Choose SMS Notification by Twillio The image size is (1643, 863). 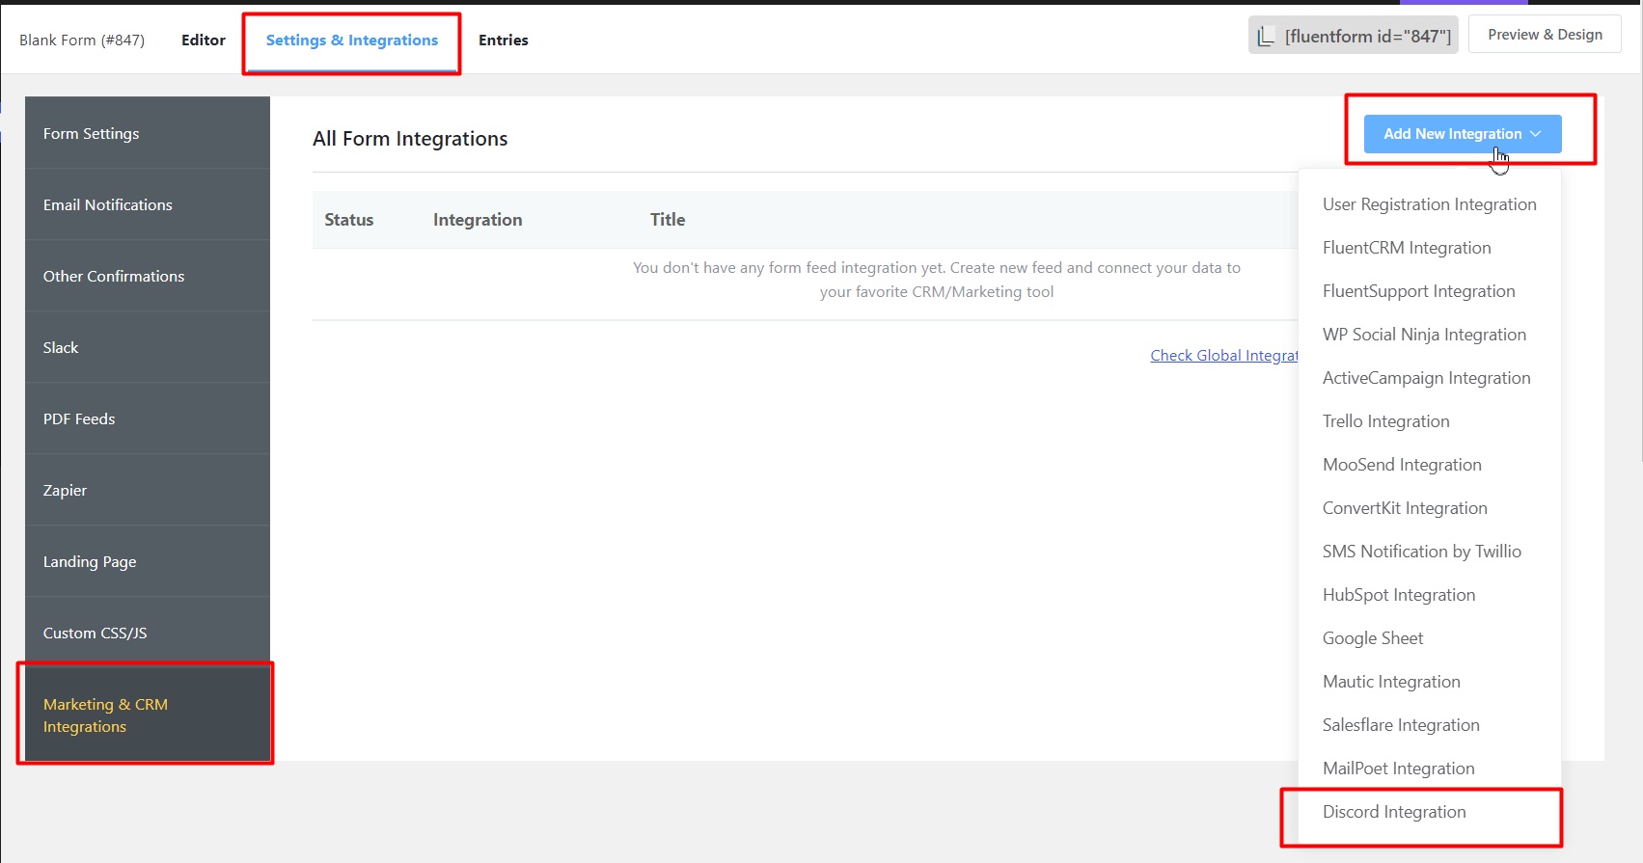click(x=1430, y=552)
